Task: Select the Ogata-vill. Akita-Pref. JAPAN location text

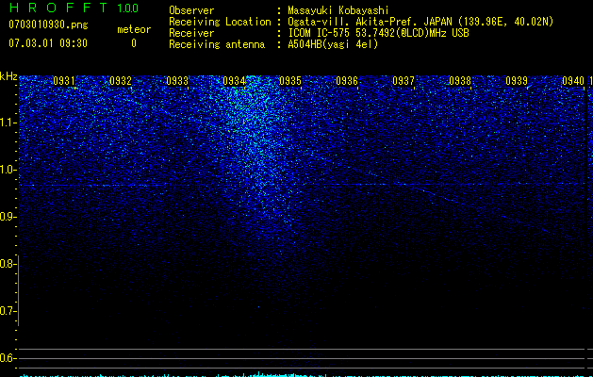Action: (420, 22)
